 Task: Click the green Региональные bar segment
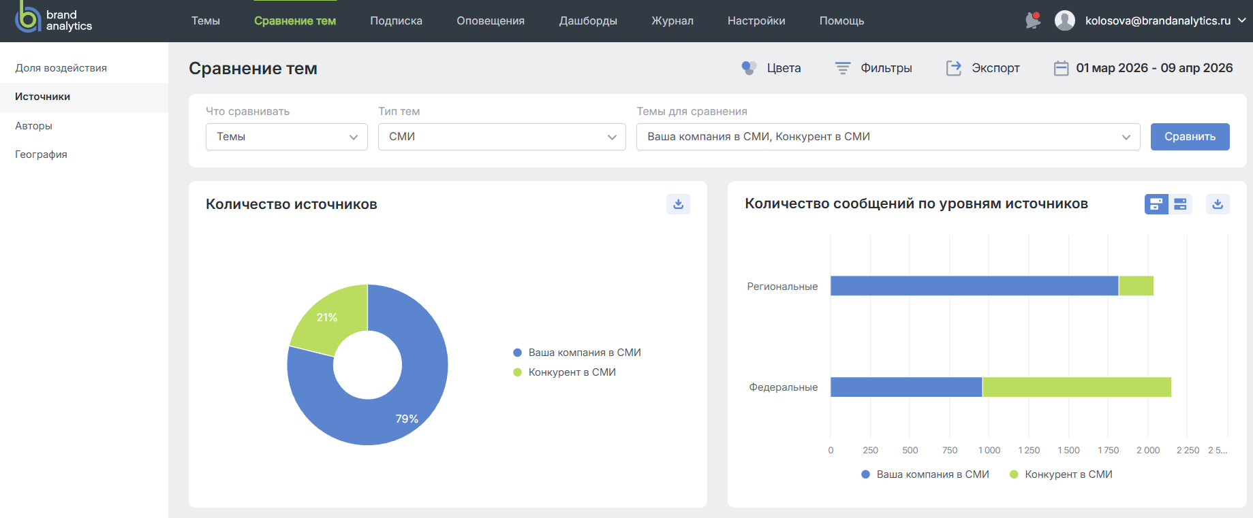tap(1136, 286)
